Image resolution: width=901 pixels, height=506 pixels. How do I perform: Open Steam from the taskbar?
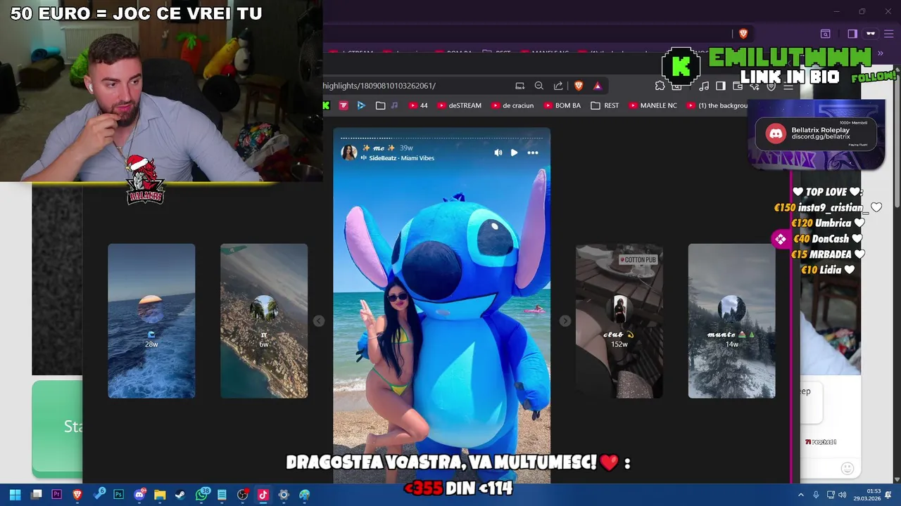tap(180, 495)
